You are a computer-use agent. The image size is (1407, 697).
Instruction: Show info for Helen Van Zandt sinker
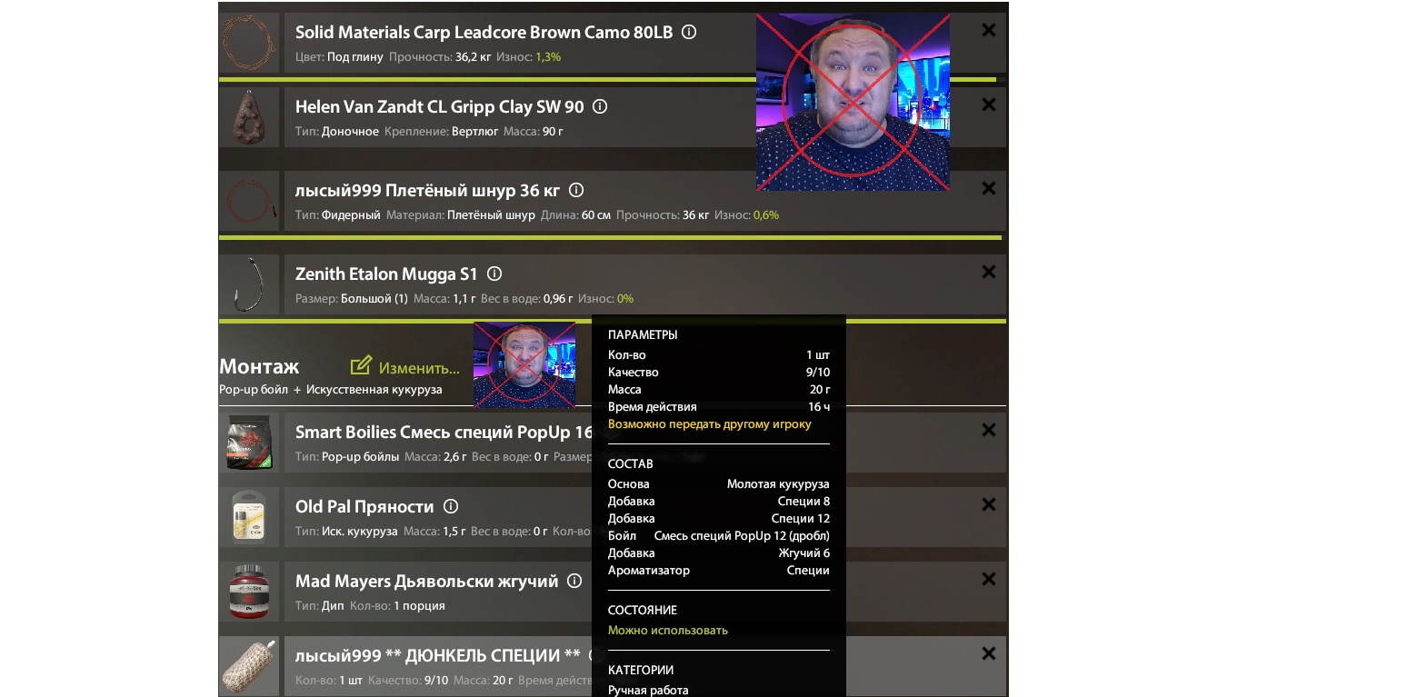click(x=600, y=106)
